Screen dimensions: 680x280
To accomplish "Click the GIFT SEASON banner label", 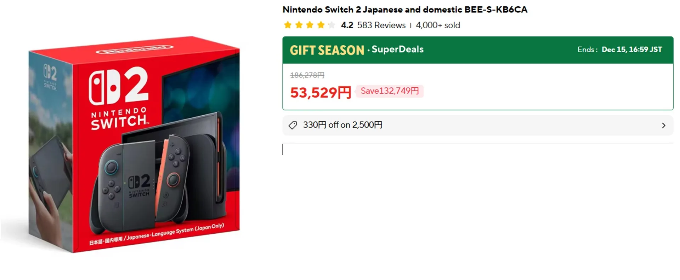I will tap(327, 50).
